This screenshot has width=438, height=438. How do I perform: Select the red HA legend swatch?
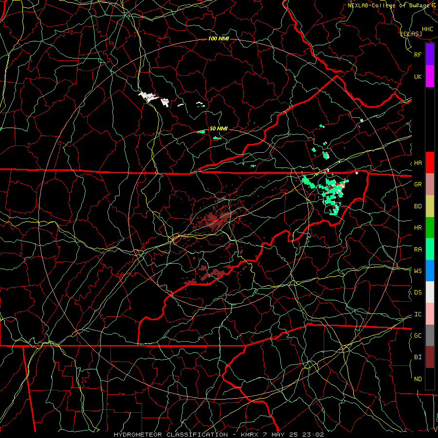tap(430, 163)
